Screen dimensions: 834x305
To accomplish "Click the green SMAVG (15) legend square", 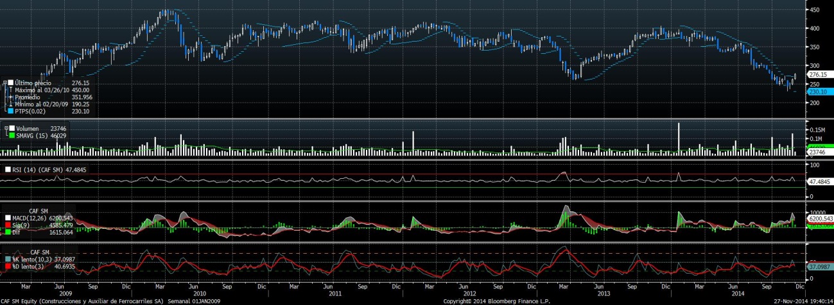I will (x=10, y=135).
